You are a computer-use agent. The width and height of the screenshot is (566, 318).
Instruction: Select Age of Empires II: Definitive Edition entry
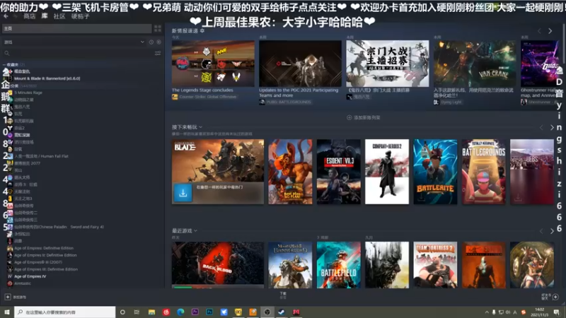tap(45, 255)
